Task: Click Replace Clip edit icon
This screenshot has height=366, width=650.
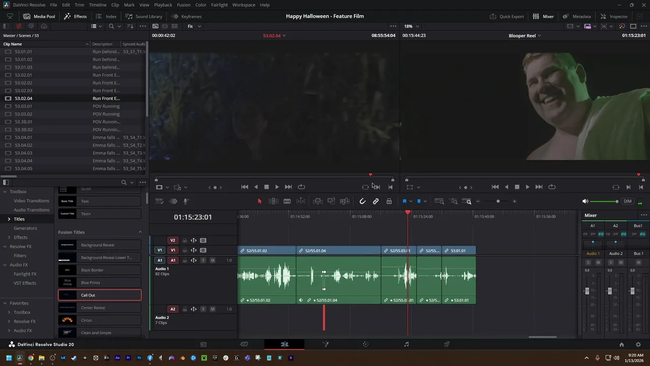Action: point(345,201)
